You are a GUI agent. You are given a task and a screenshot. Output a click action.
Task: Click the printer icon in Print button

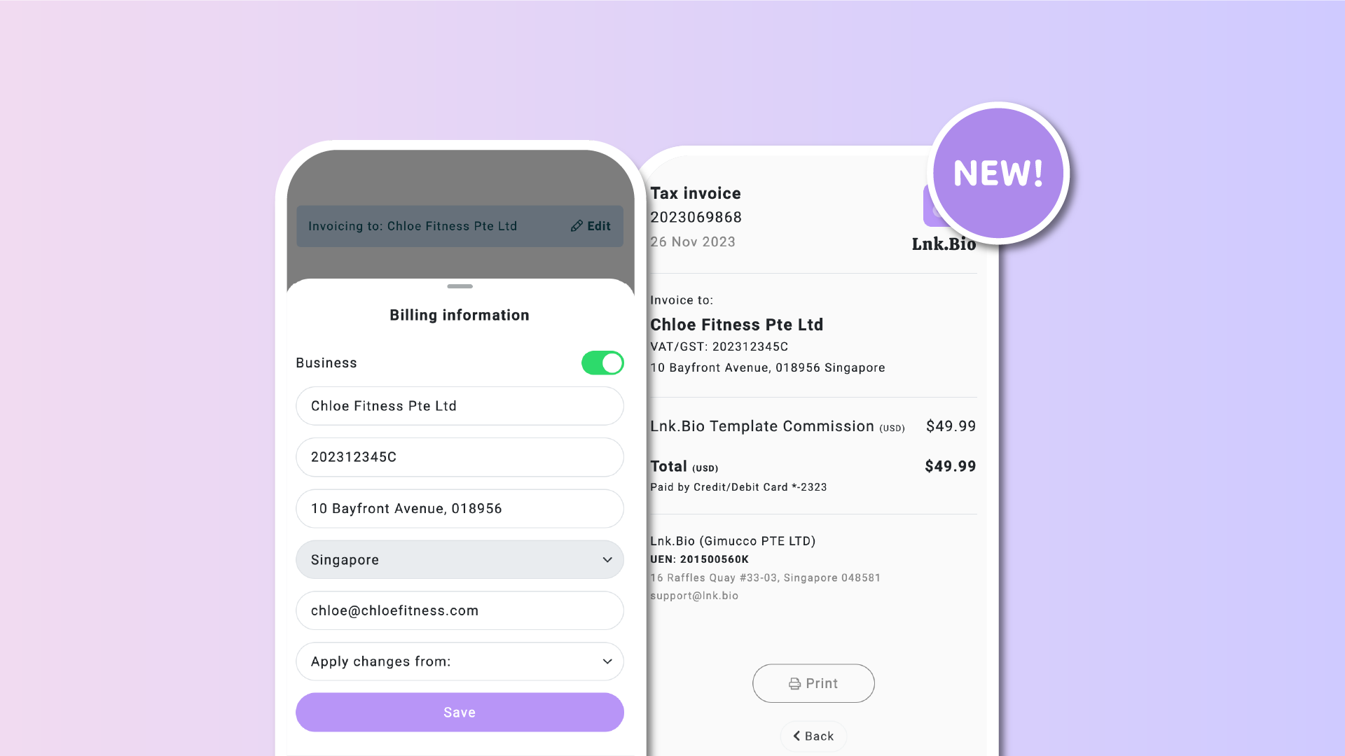tap(794, 683)
